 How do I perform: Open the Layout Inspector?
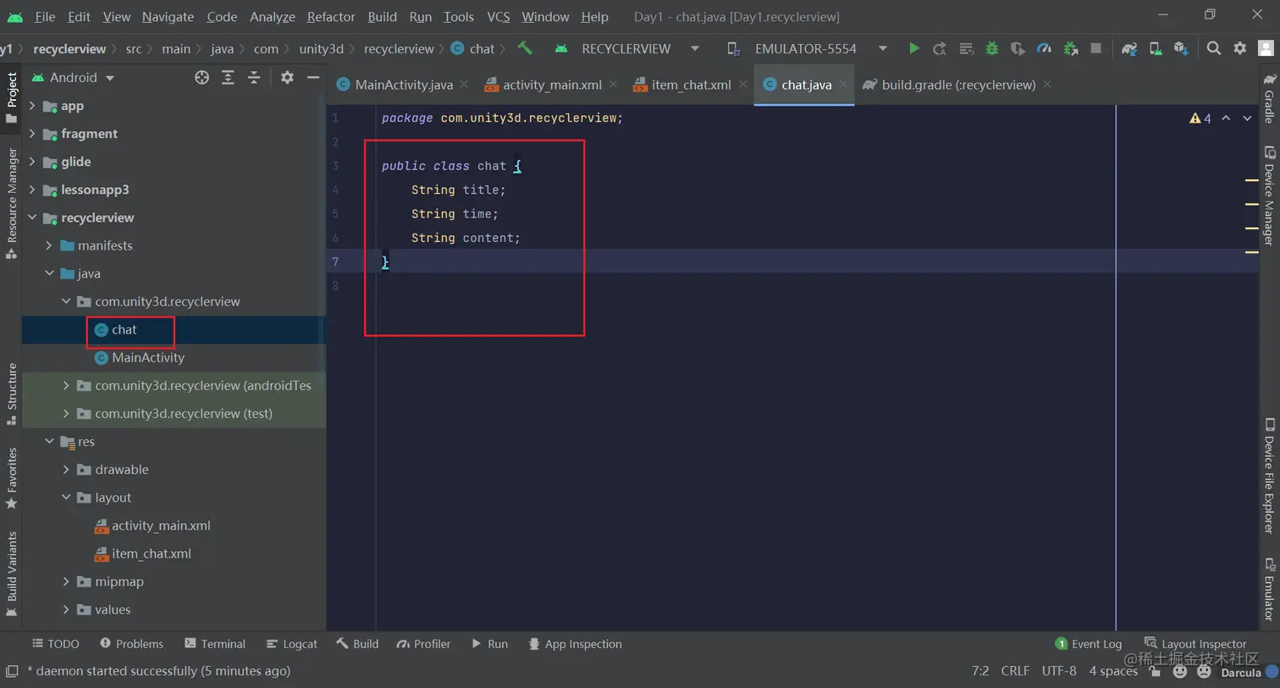(x=1195, y=644)
